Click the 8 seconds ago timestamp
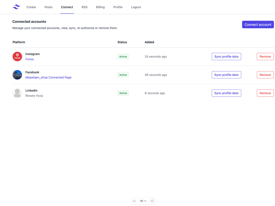 (155, 93)
